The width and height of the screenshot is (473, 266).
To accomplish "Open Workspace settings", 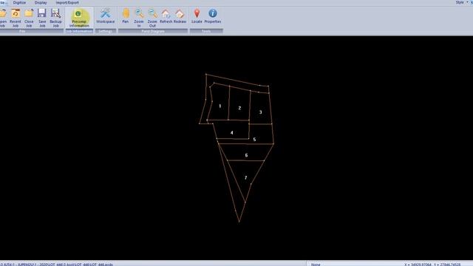I will tap(105, 16).
